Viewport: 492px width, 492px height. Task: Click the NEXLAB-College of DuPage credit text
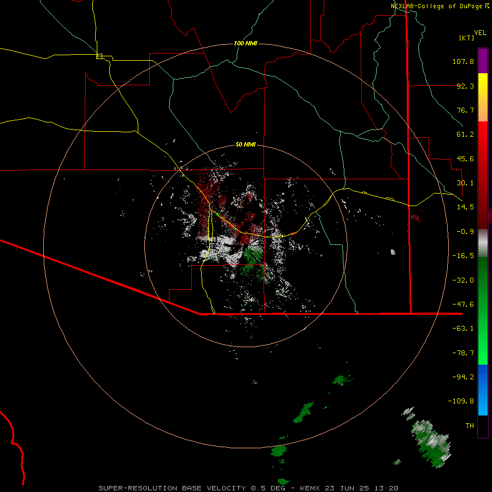pyautogui.click(x=436, y=6)
